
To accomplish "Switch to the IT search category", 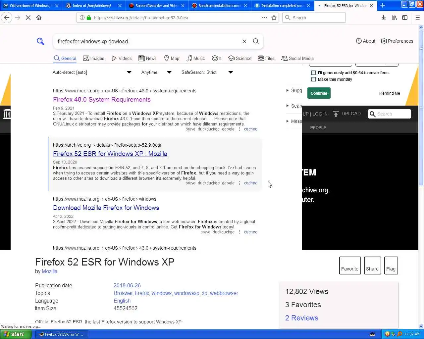I will (217, 58).
